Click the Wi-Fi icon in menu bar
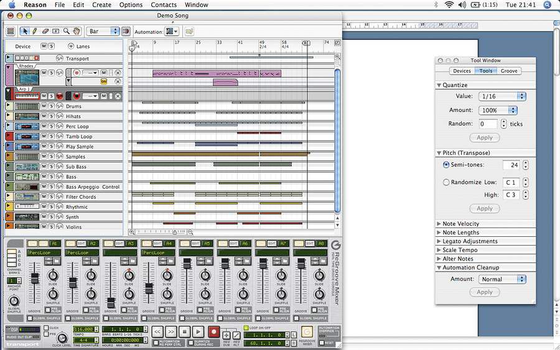The width and height of the screenshot is (560, 350). [449, 4]
